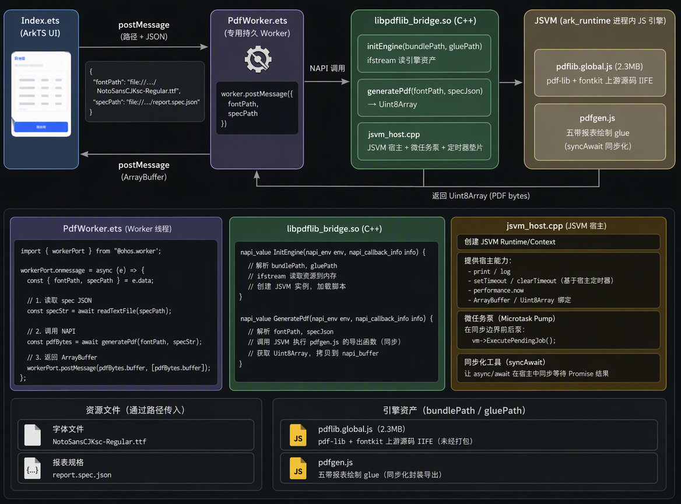Click the blank file icon beside 字体文件
The image size is (681, 504).
click(x=33, y=435)
